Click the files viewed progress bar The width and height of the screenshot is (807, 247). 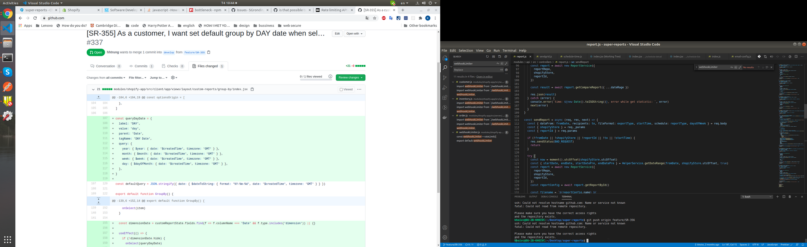coord(316,80)
